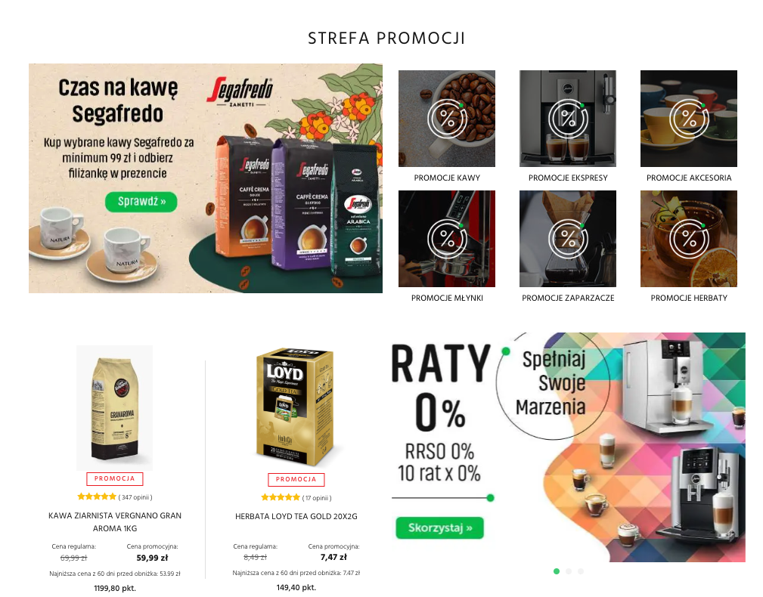Image resolution: width=763 pixels, height=597 pixels.
Task: Open the Promocje Herbaty percent icon tile
Action: point(689,239)
